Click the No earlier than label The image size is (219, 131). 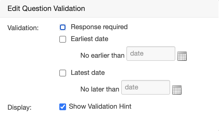click(x=102, y=55)
